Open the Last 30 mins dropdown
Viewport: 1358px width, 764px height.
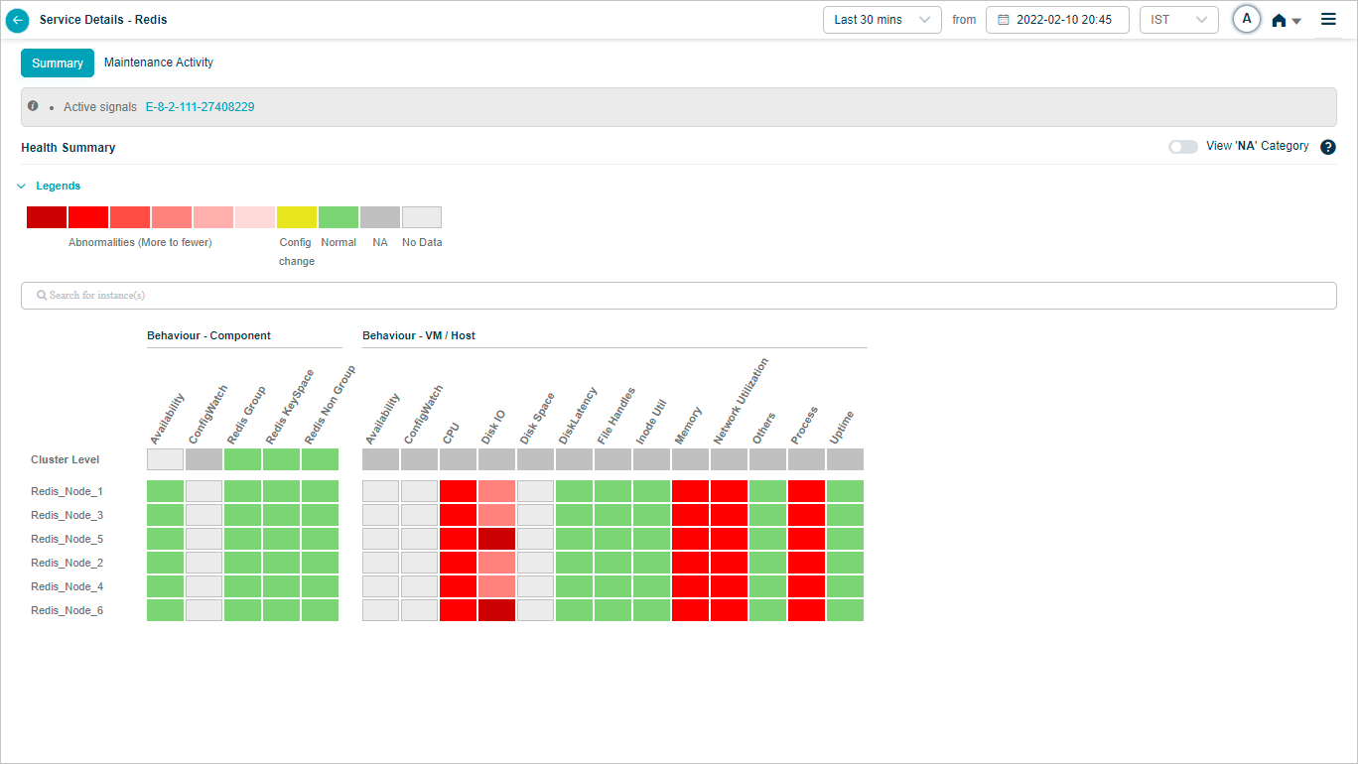[x=882, y=20]
